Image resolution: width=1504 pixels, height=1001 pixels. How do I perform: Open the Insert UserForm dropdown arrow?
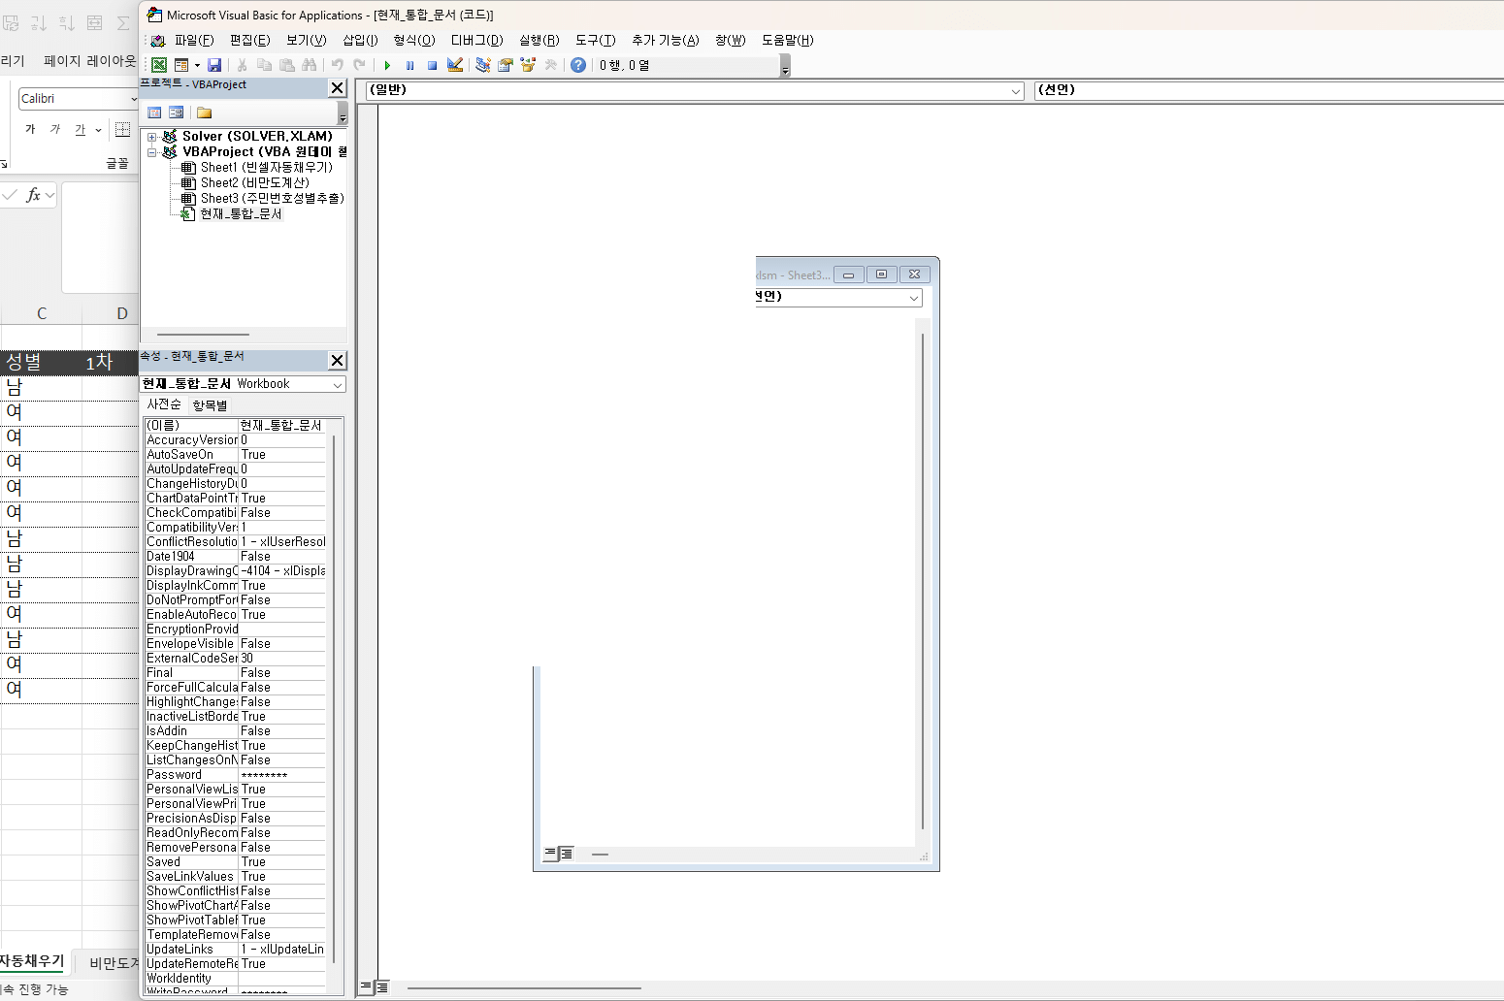(197, 65)
